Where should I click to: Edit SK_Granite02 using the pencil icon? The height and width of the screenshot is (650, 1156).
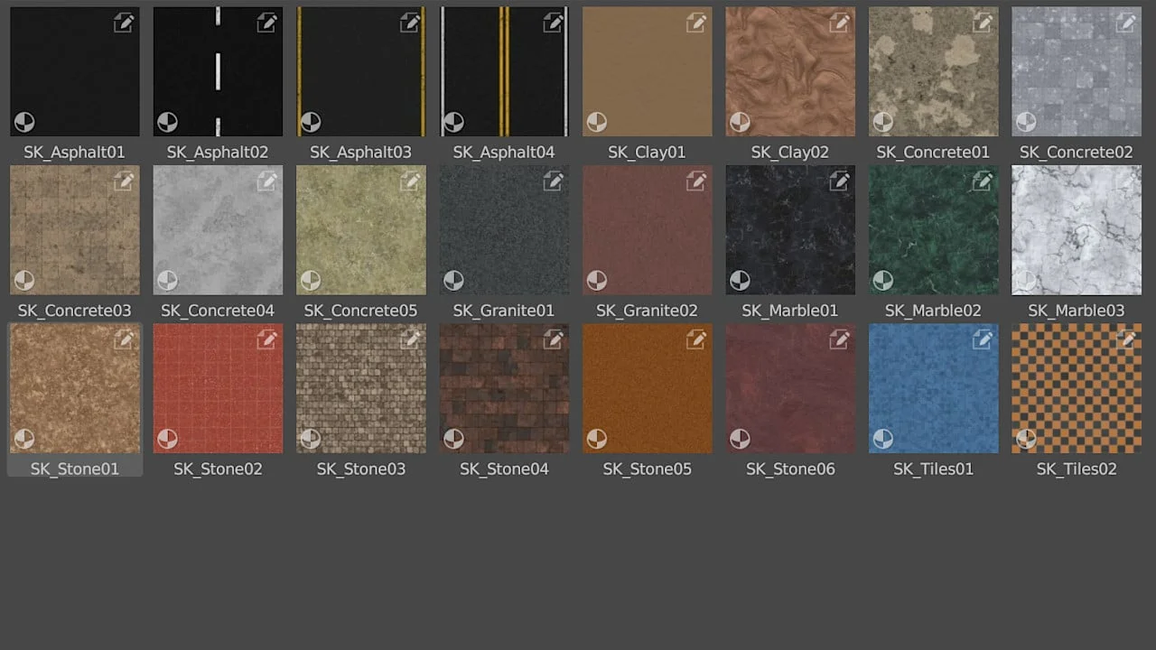tap(697, 181)
